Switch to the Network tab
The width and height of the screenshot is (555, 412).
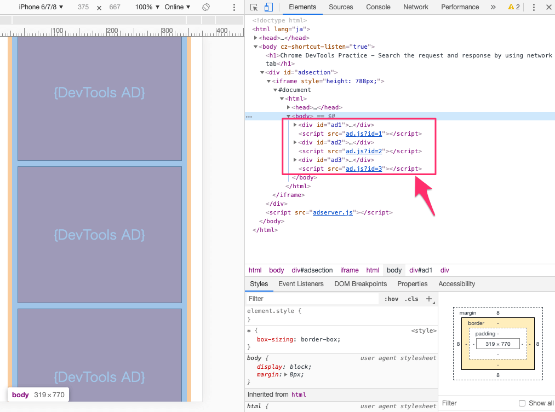[415, 7]
